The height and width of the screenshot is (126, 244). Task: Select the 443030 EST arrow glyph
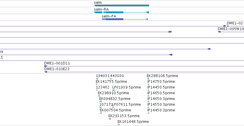point(111,79)
